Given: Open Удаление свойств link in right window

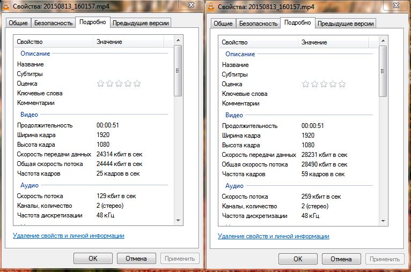Looking at the screenshot, I should click(274, 236).
